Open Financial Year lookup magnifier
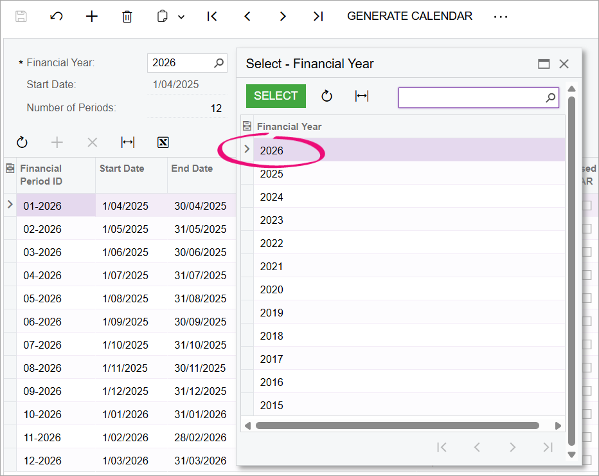This screenshot has height=476, width=599. (219, 62)
